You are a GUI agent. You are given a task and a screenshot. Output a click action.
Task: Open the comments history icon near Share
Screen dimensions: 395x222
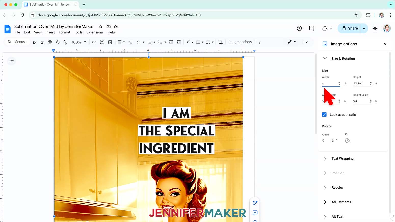[x=311, y=28]
